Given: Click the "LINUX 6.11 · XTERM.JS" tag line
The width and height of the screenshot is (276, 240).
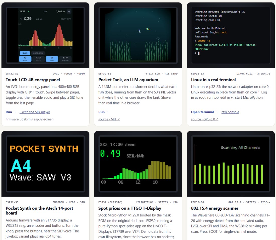Looking at the screenshot, I should 253,74.
